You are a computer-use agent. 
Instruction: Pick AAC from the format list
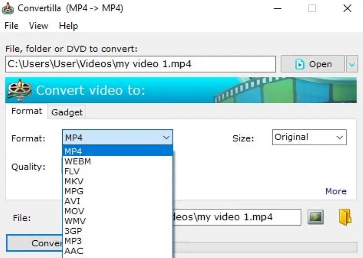click(x=118, y=251)
